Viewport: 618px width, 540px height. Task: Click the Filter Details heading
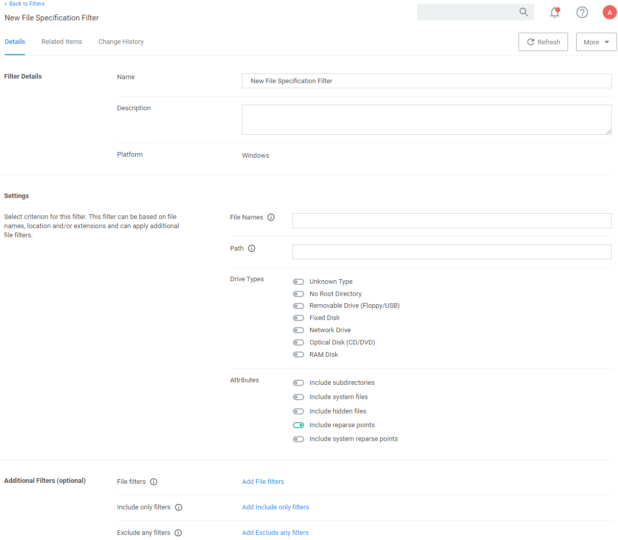(23, 77)
